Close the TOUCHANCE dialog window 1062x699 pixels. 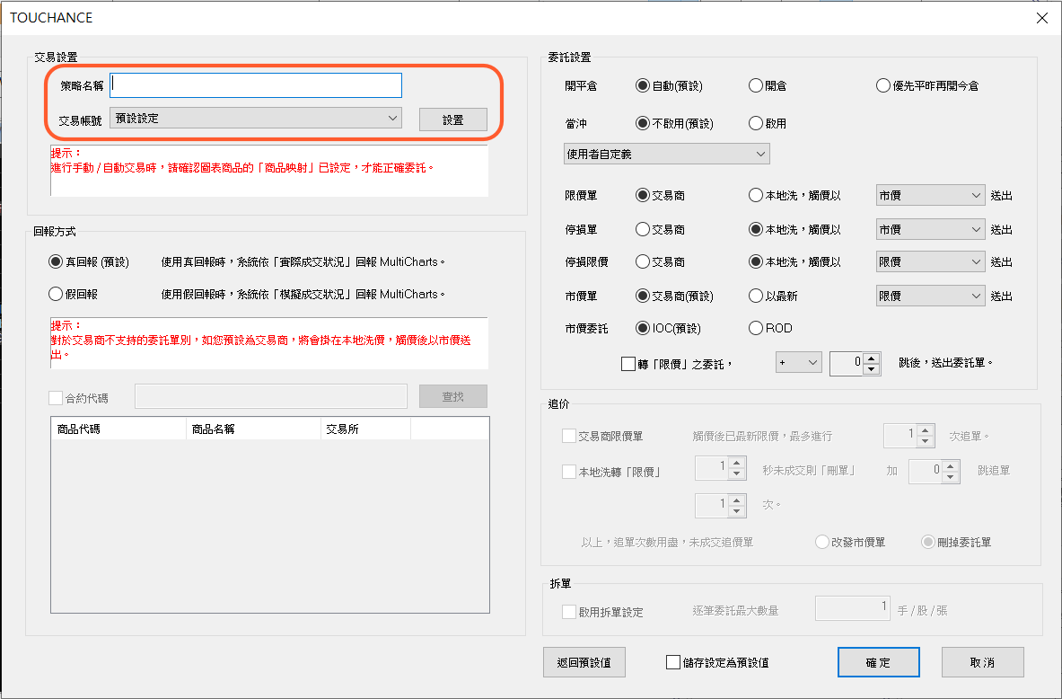[x=1042, y=18]
